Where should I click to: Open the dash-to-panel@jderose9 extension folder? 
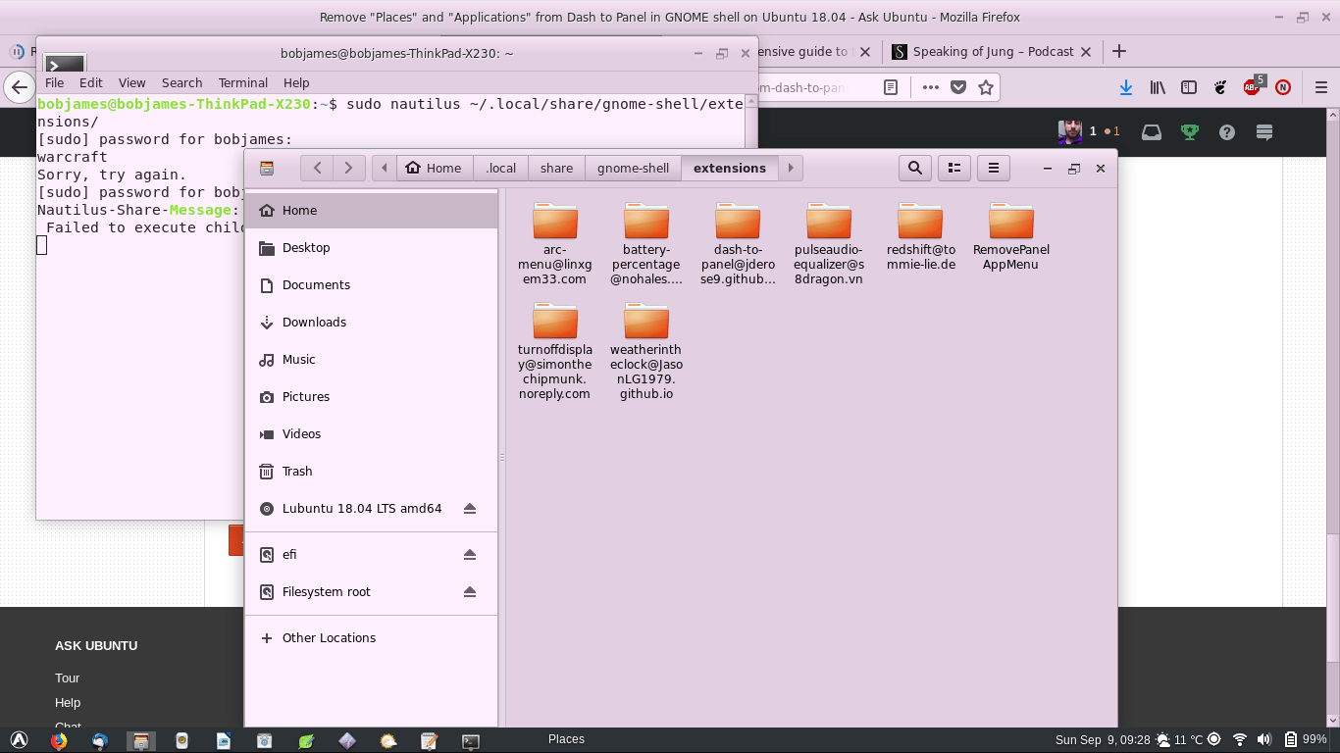pos(738,221)
